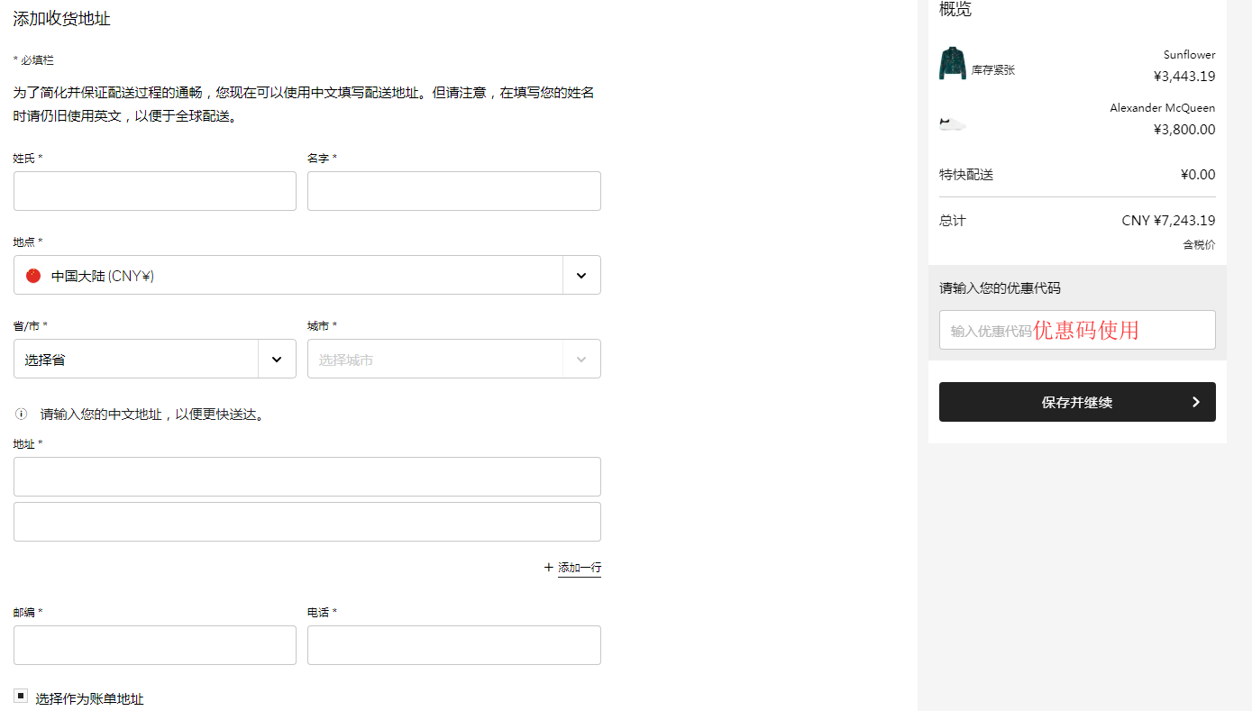Click the first 地址 address line field

point(306,476)
